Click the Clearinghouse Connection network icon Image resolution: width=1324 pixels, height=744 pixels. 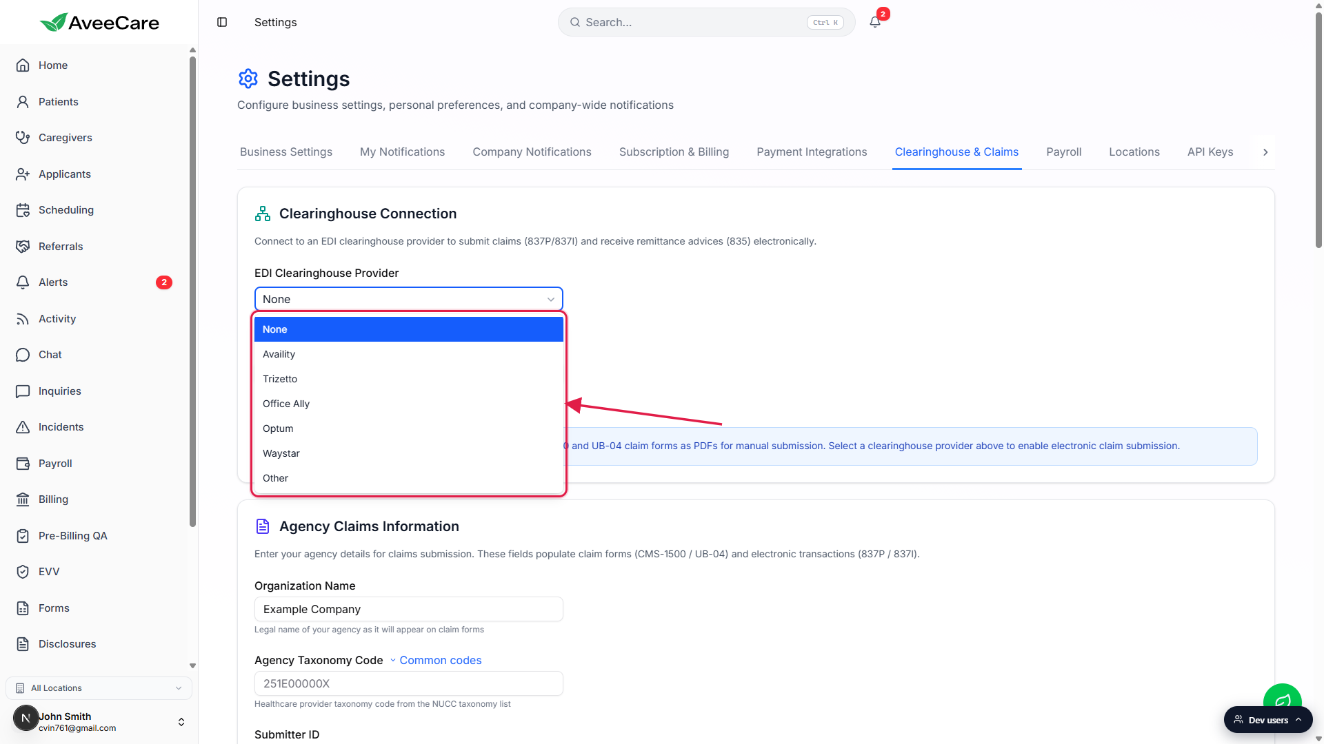(263, 214)
